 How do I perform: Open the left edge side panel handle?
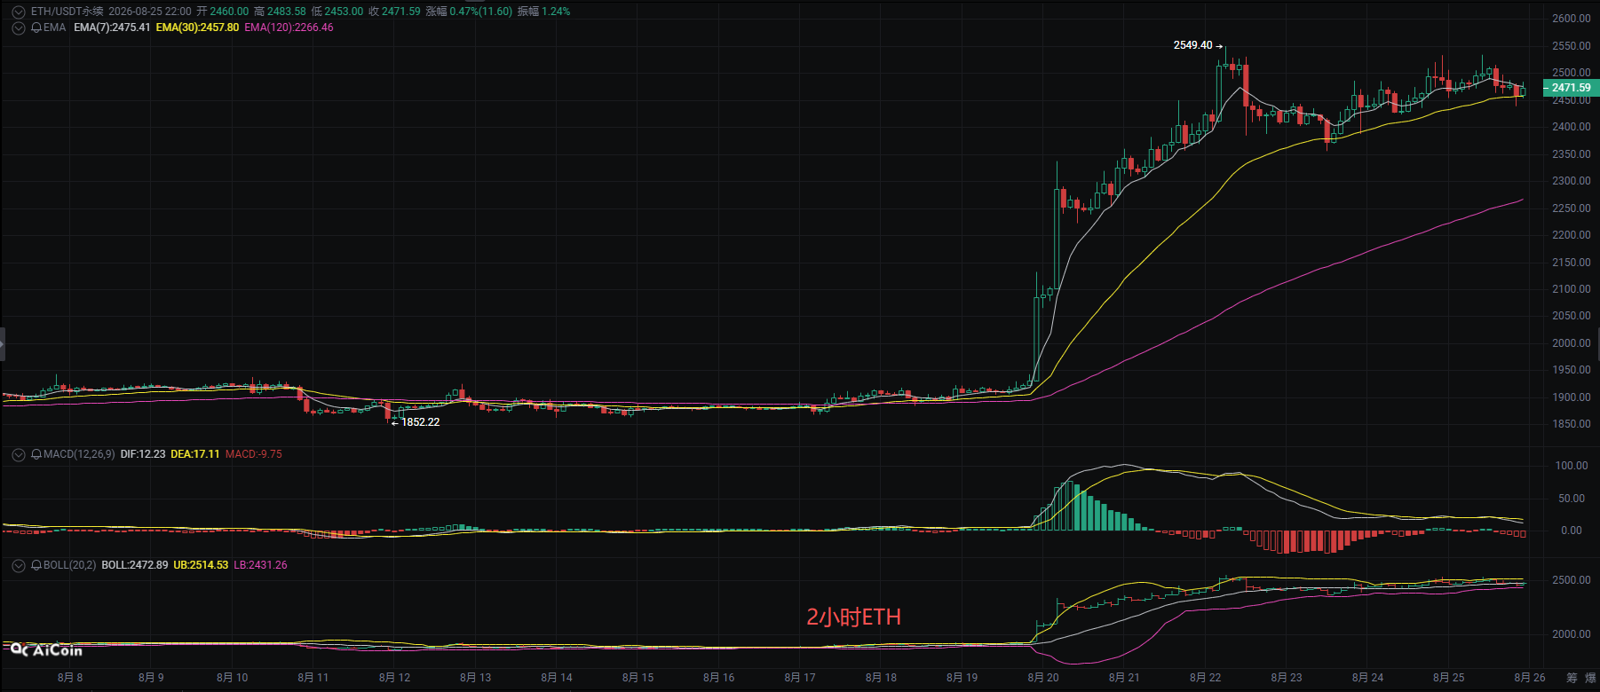click(x=3, y=343)
